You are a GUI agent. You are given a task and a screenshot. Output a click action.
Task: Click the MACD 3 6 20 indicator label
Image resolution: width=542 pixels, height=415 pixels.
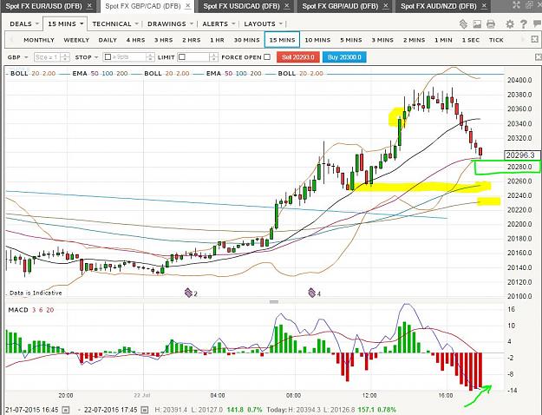[31, 310]
